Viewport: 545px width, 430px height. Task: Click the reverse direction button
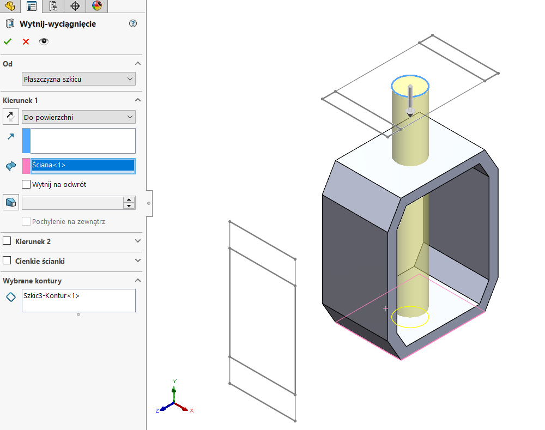click(x=10, y=117)
